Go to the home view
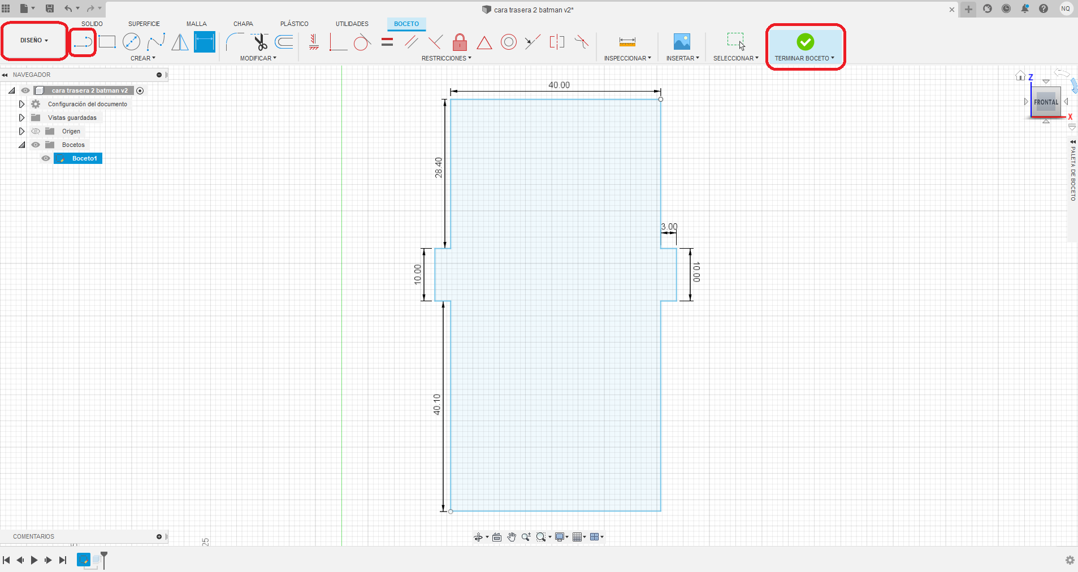 [x=1020, y=75]
